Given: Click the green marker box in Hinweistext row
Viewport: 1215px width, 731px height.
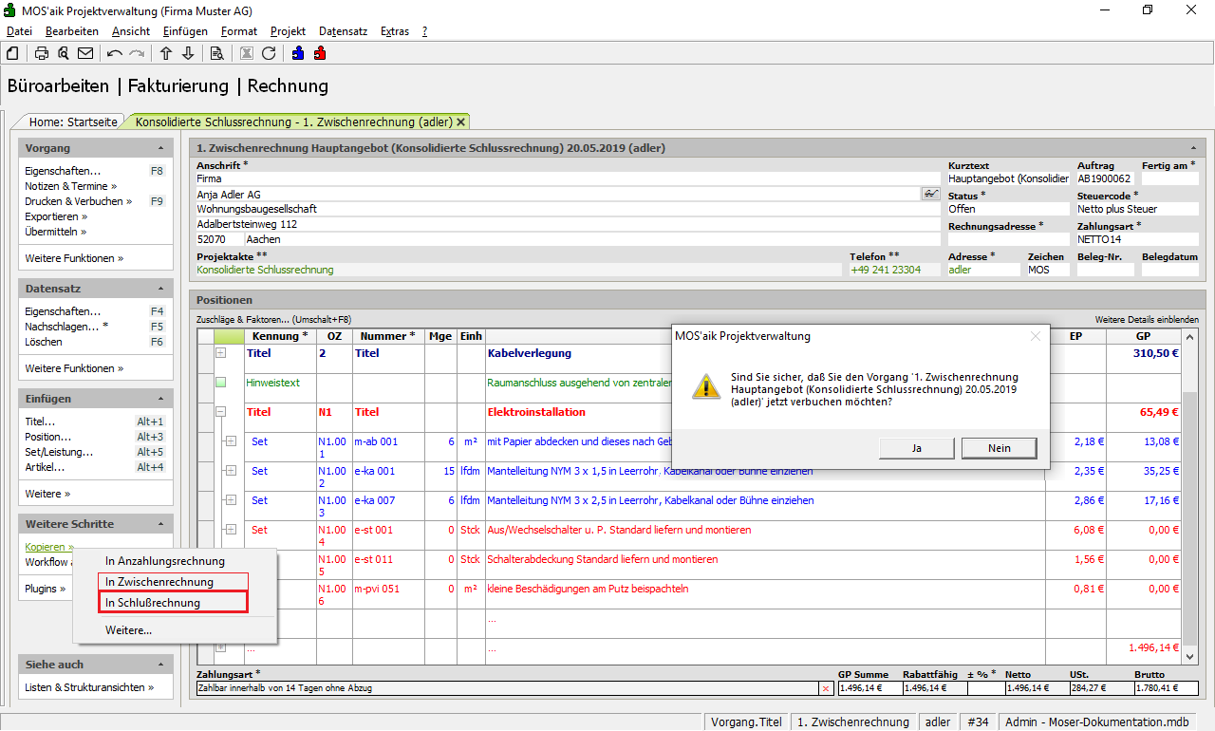Looking at the screenshot, I should coord(220,383).
